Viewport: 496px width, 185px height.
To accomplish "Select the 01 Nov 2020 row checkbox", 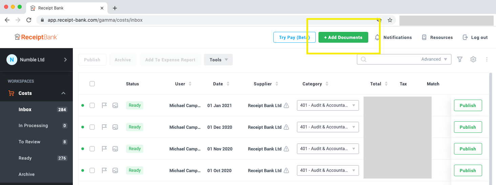I will point(92,149).
